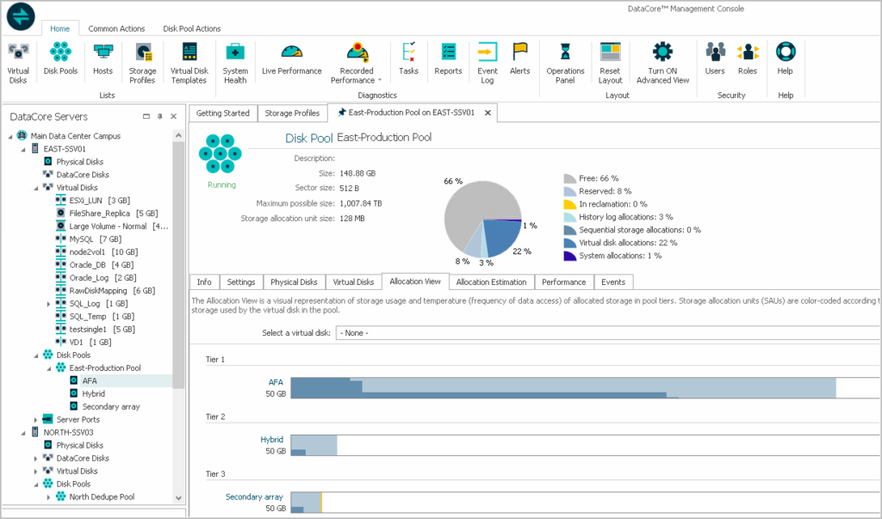The width and height of the screenshot is (882, 519).
Task: Open the Operations Panel
Action: point(564,60)
